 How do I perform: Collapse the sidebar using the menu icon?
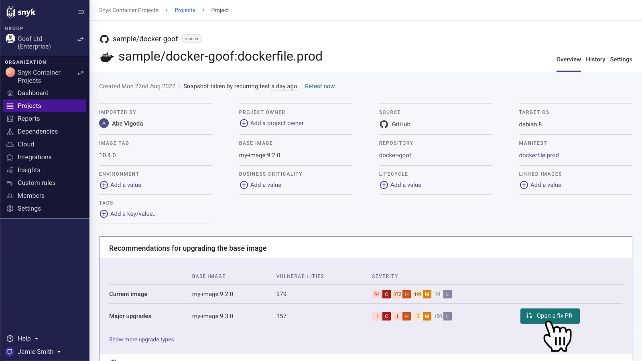81,12
